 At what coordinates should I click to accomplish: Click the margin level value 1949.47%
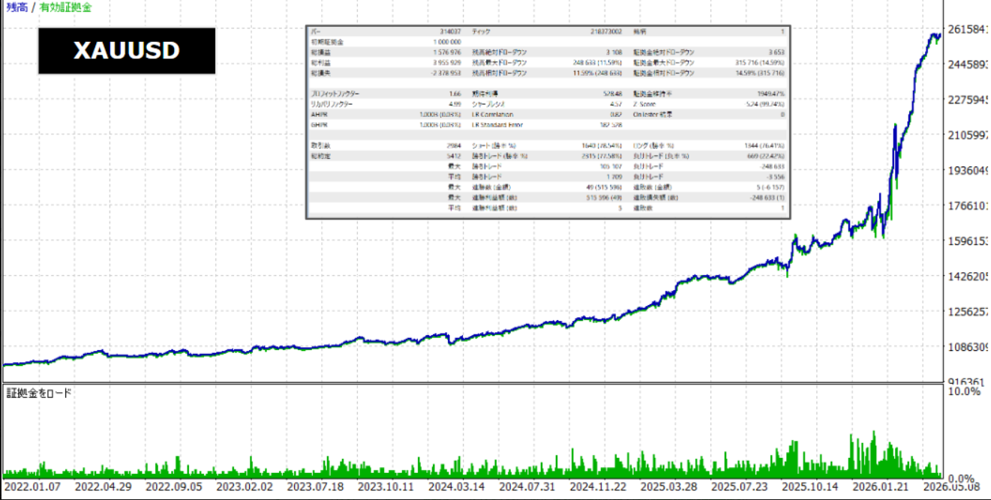click(772, 93)
